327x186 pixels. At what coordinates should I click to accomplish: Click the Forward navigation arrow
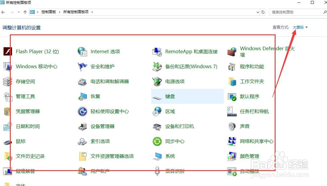pos(12,12)
